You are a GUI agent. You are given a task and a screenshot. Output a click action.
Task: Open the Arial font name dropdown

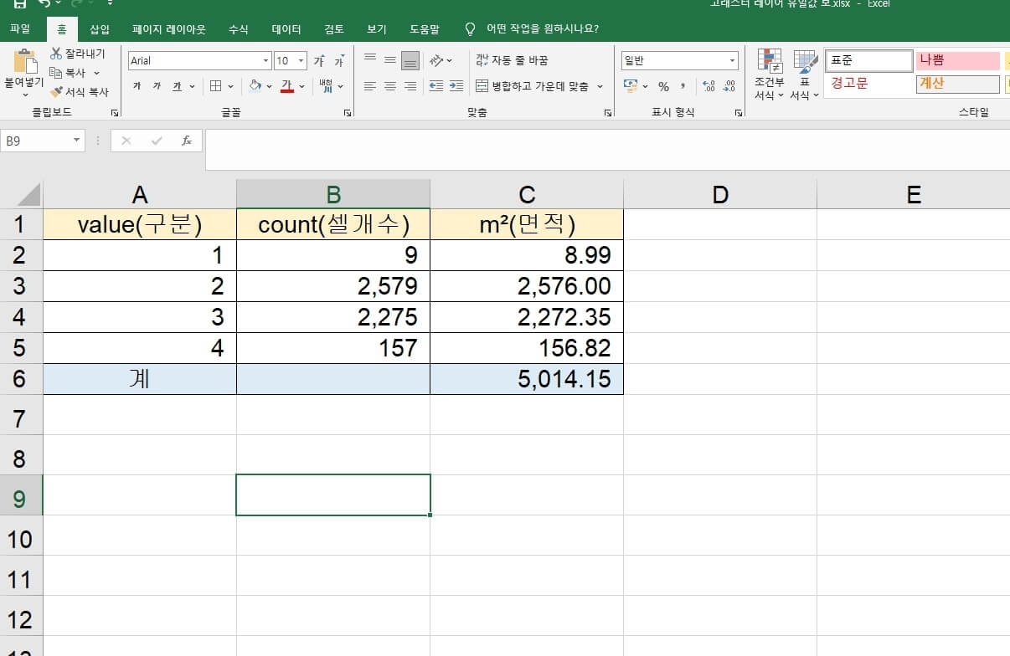tap(266, 61)
